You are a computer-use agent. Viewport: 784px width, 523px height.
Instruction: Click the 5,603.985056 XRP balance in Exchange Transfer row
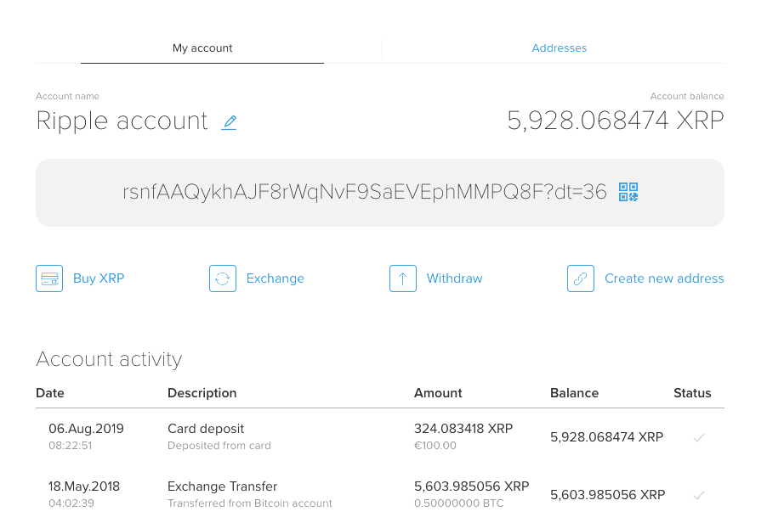[607, 495]
